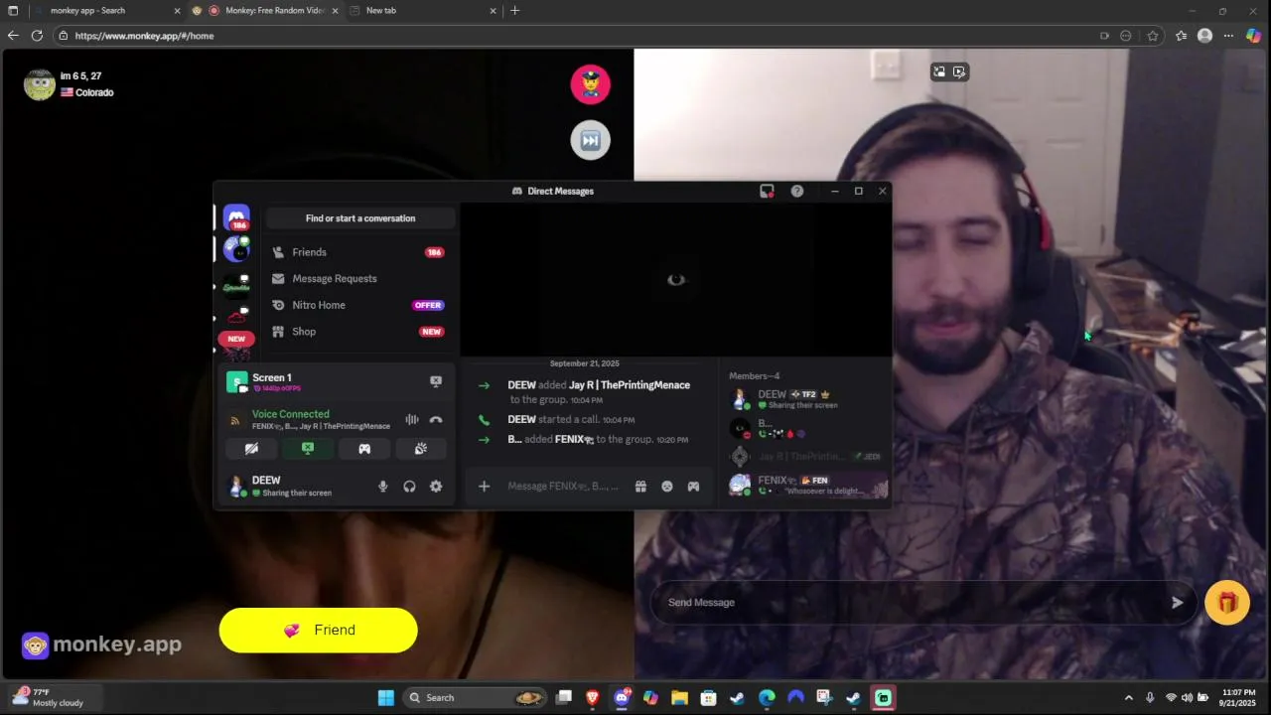The height and width of the screenshot is (715, 1271).
Task: Start an activity with game controller button
Action: coord(364,449)
